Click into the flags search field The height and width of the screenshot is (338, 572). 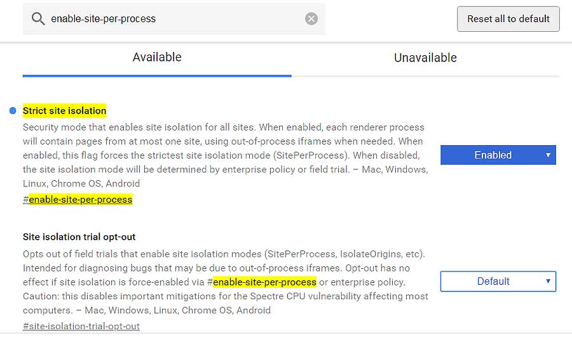pyautogui.click(x=174, y=19)
